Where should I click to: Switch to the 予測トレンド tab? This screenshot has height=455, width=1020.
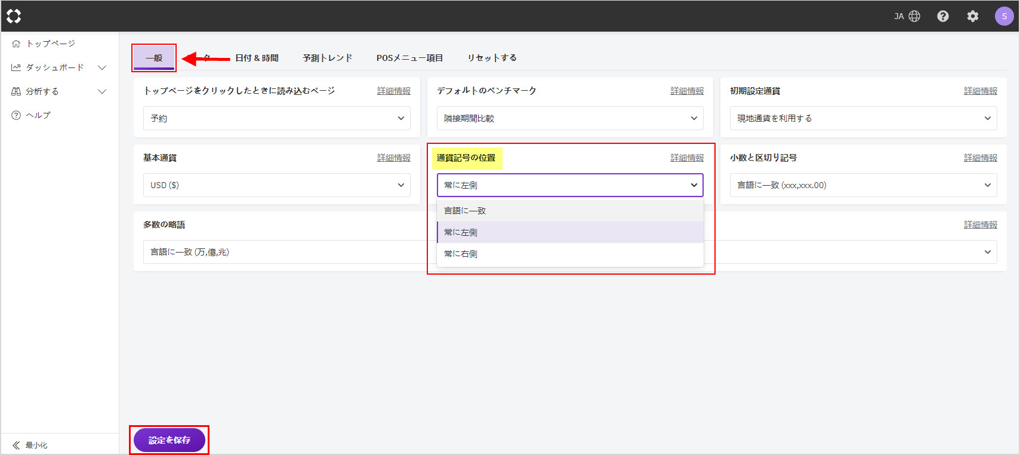coord(328,58)
